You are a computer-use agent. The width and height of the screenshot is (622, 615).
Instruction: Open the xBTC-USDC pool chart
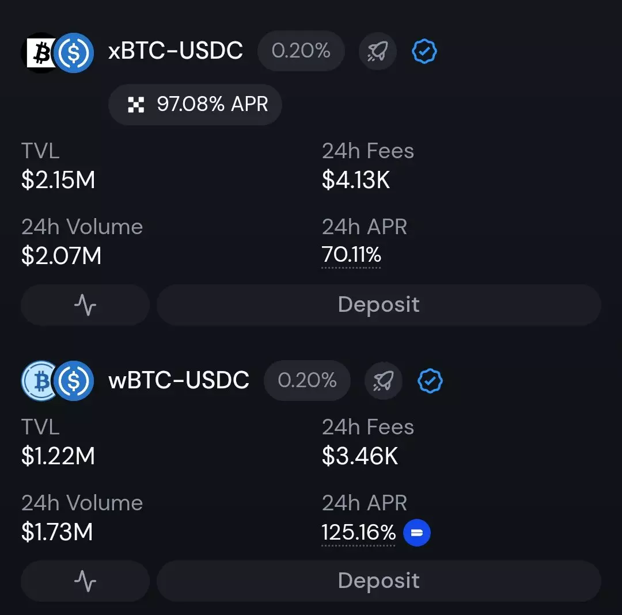point(85,305)
